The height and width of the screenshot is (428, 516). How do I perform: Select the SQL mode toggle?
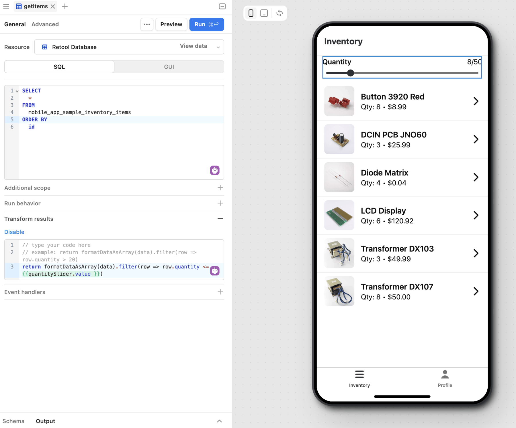pyautogui.click(x=59, y=67)
